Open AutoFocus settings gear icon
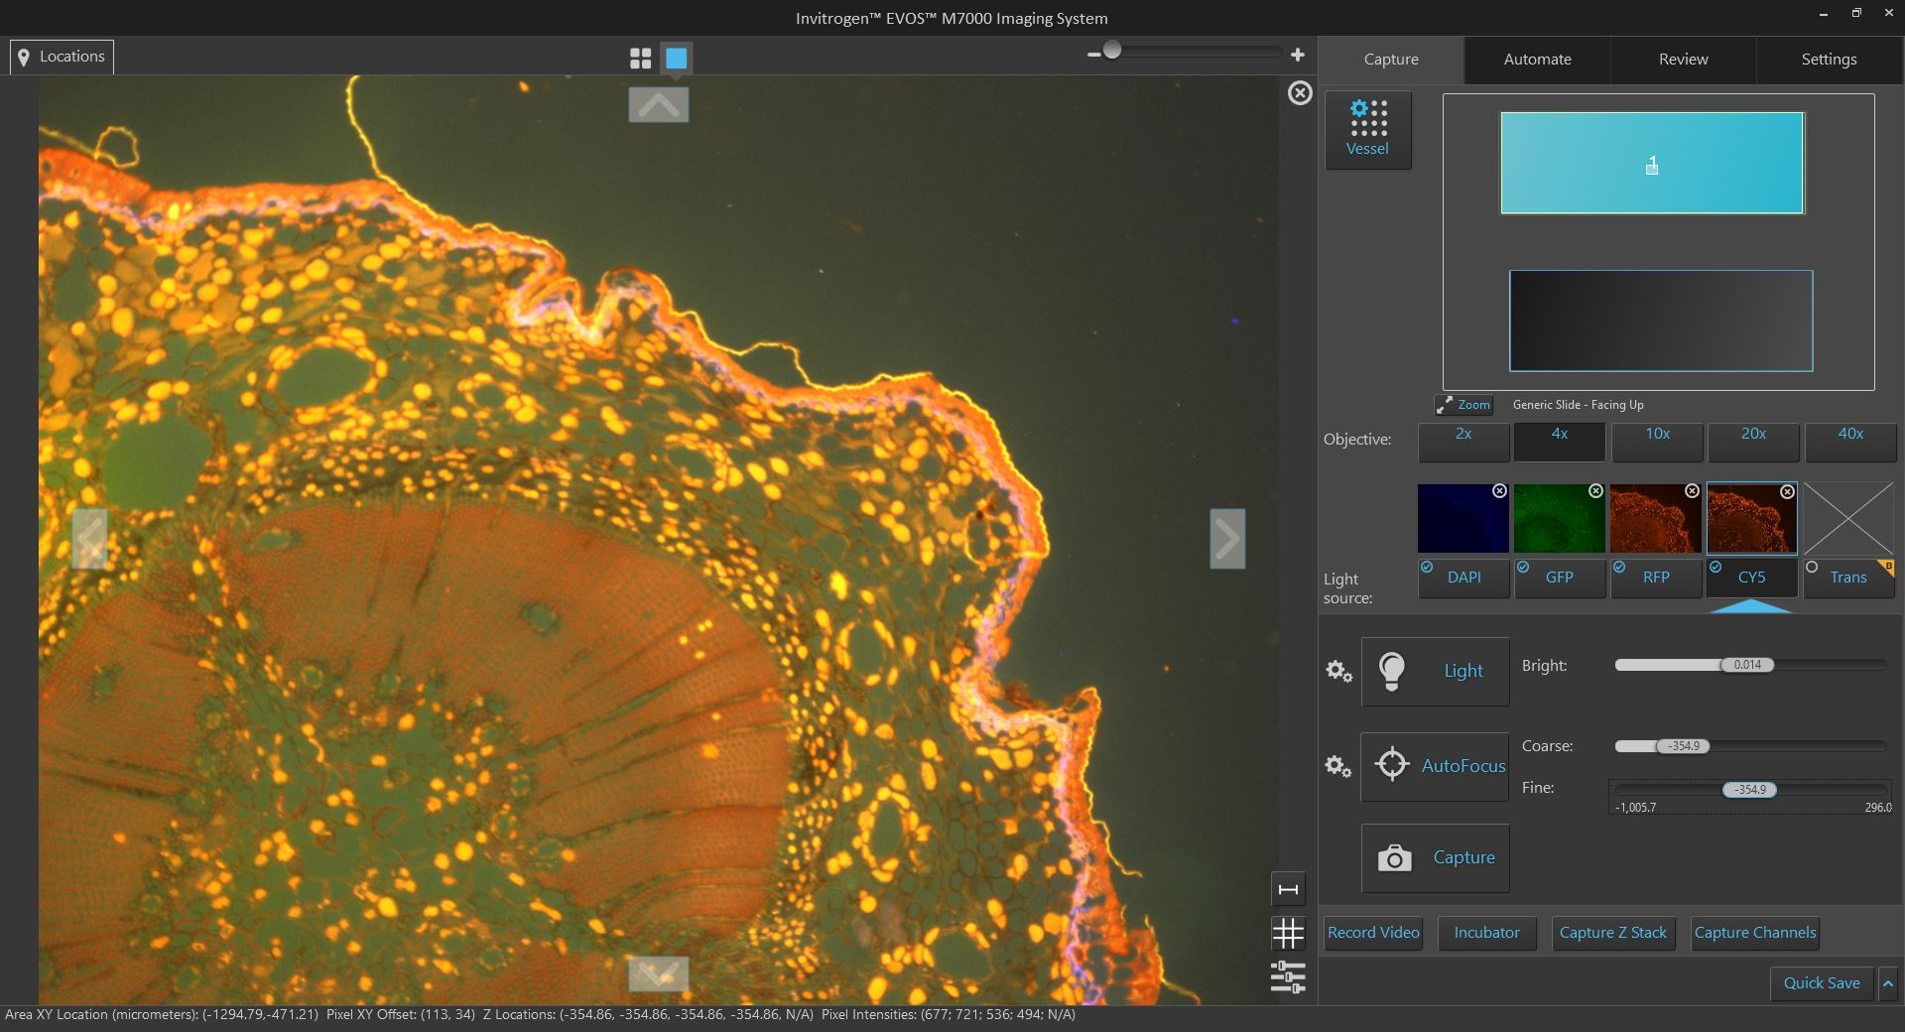 [1338, 766]
